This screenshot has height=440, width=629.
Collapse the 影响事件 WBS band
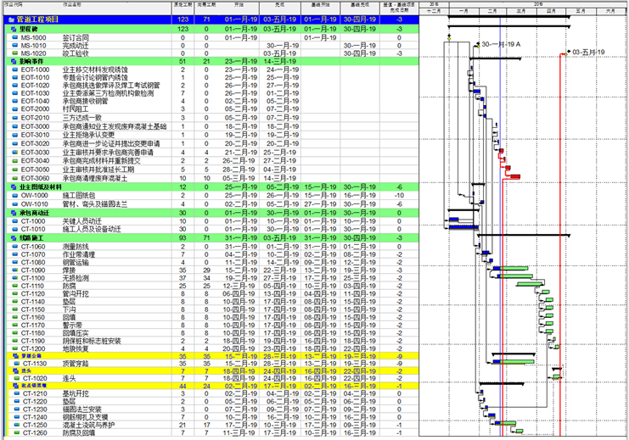[13, 61]
